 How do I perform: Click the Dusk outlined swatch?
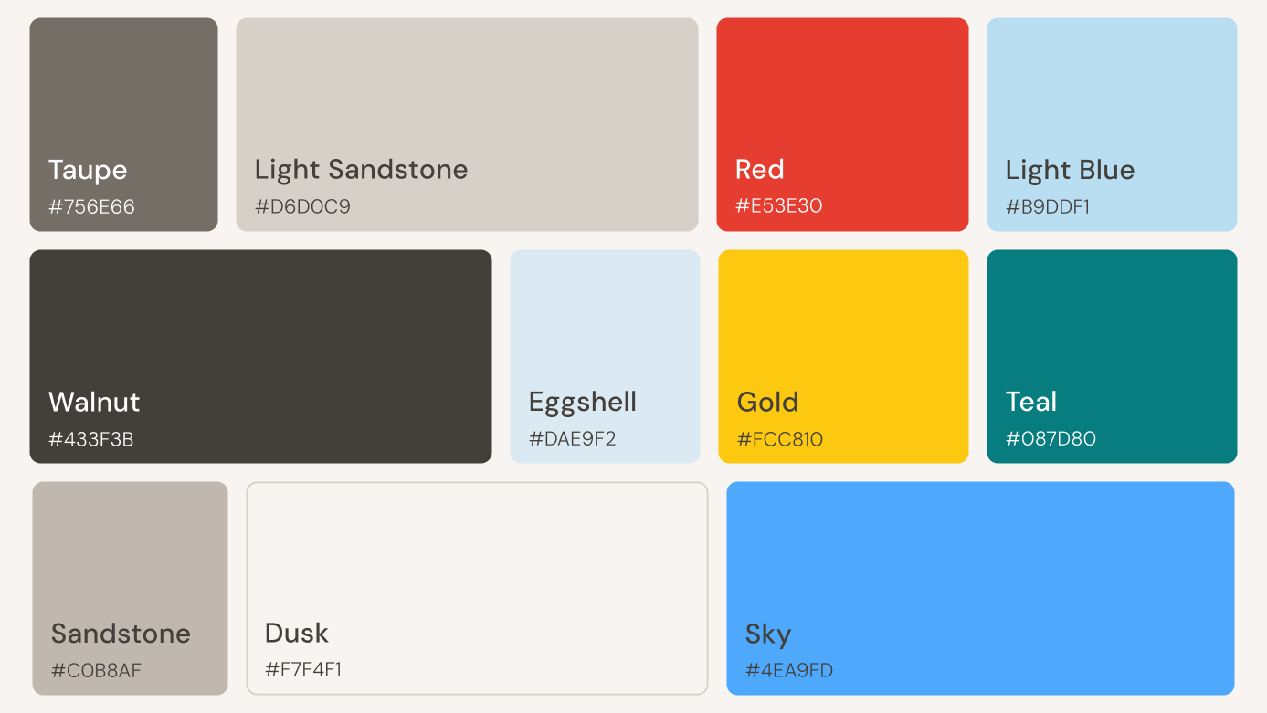coord(477,588)
